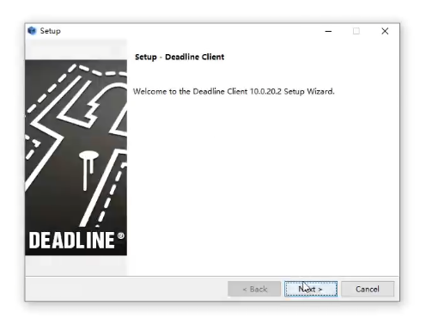Close the Setup window
Screen dimensions: 426x336
point(385,31)
